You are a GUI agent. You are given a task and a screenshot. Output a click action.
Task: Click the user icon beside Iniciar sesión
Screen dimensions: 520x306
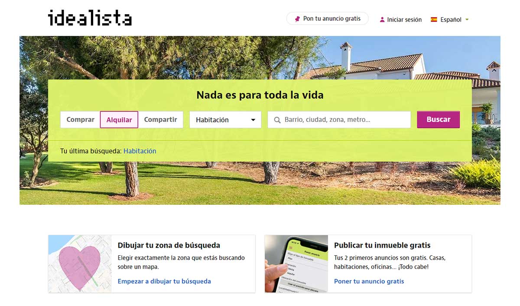(382, 19)
